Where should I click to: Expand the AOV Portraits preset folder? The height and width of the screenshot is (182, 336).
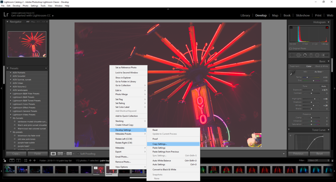(10, 73)
